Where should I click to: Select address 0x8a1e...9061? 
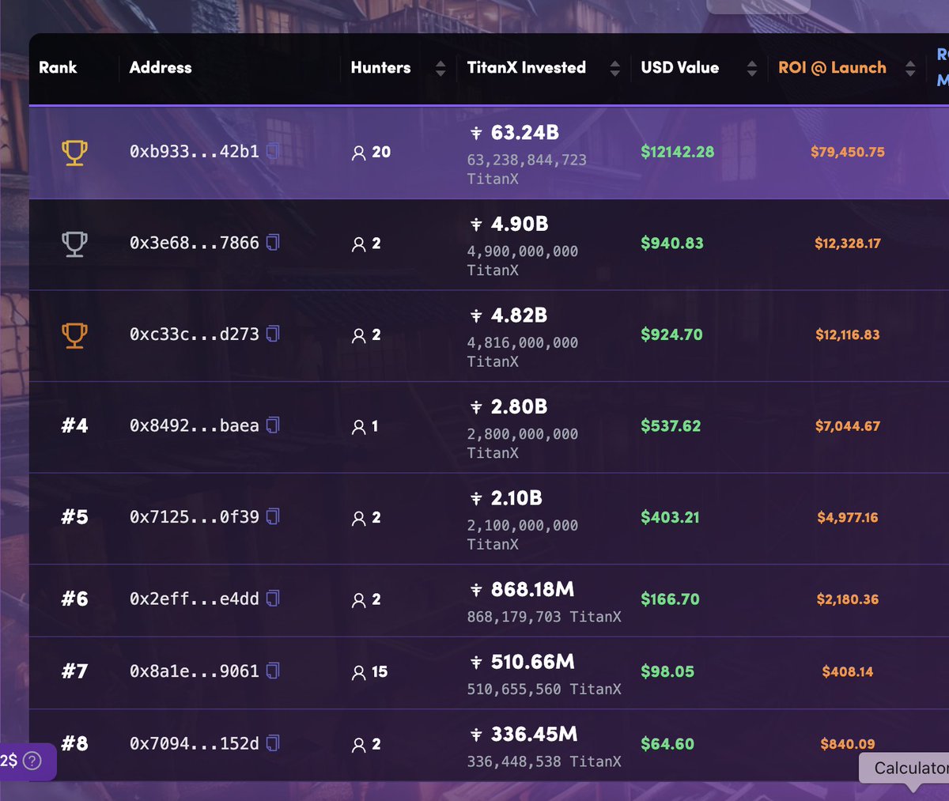(x=195, y=671)
